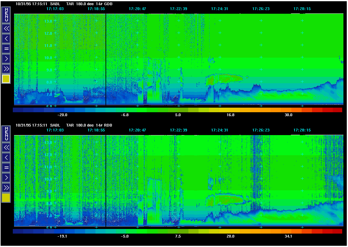Click the equals sign button in bottom panel
The image size is (348, 247).
[x=6, y=167]
